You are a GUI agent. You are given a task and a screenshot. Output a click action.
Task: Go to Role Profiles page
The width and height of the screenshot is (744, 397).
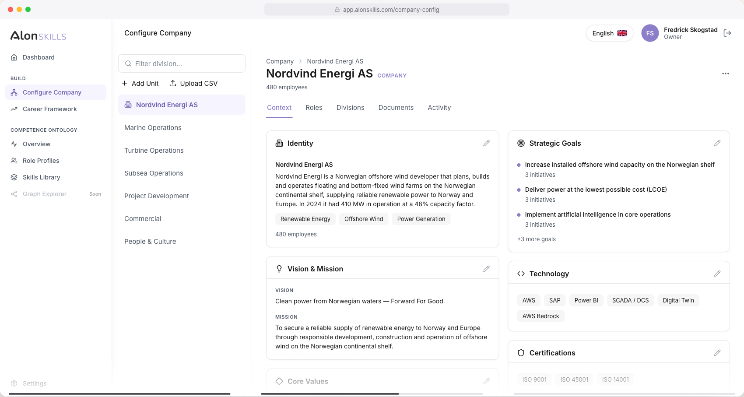pyautogui.click(x=56, y=161)
